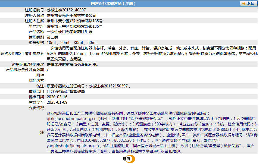The width and height of the screenshot is (259, 164).
Task: Click the round 返回 button at the bottom
Action: [129, 159]
